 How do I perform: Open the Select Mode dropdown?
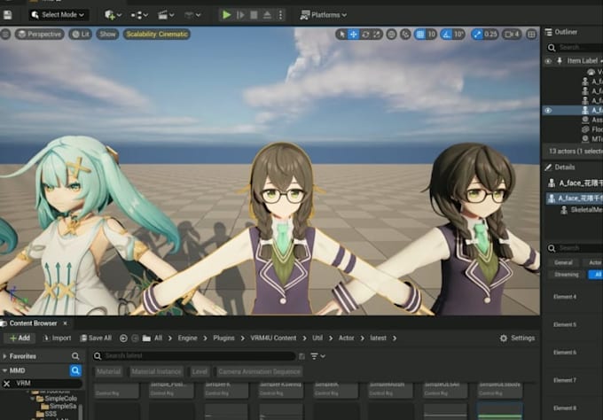coord(59,15)
